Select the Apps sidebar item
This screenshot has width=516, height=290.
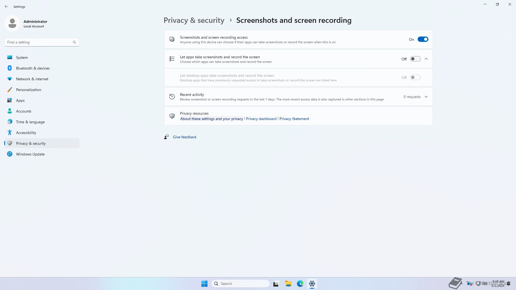click(20, 100)
